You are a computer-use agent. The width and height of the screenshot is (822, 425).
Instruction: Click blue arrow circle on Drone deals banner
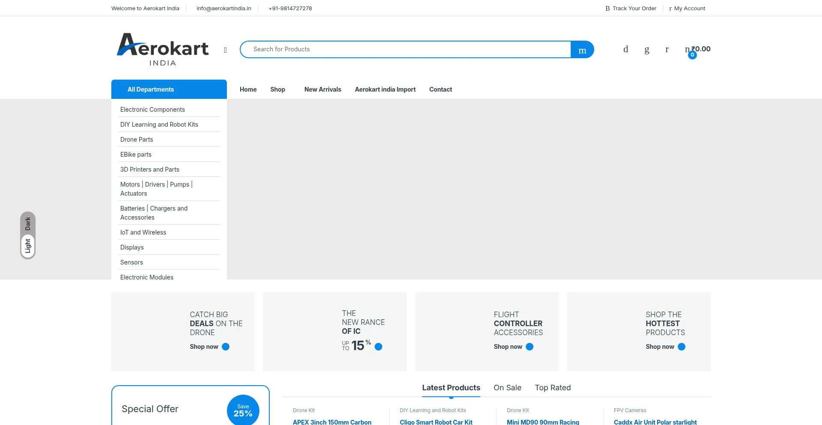(x=226, y=347)
